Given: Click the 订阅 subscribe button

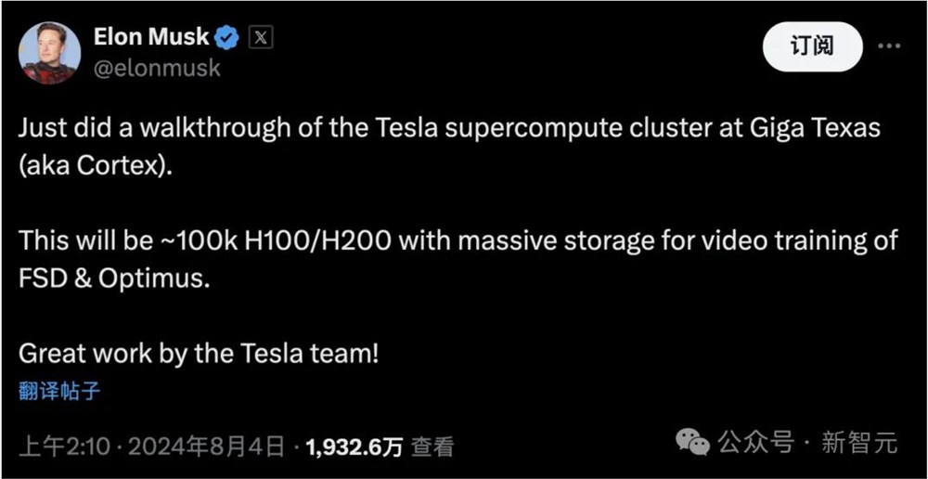Looking at the screenshot, I should click(x=812, y=46).
